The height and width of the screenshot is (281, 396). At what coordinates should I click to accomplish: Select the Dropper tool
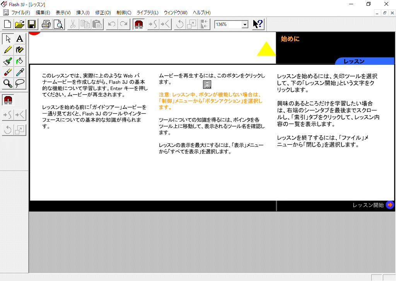(20, 72)
